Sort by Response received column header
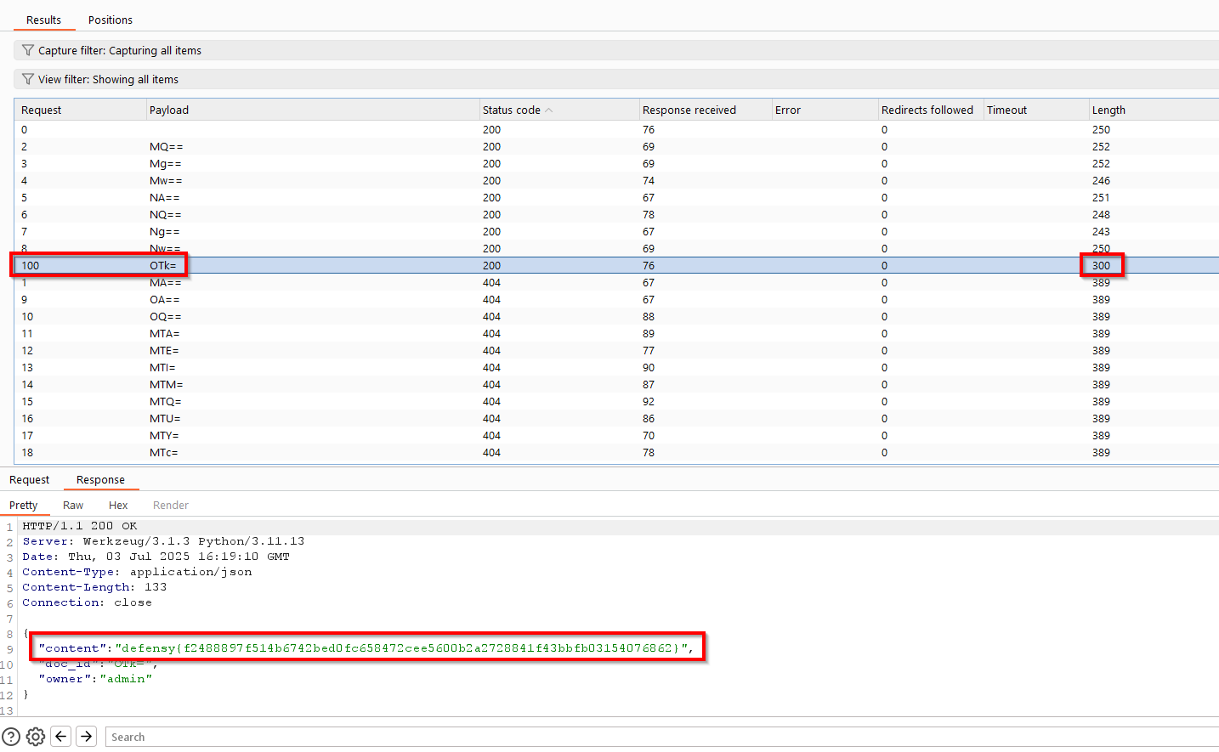The height and width of the screenshot is (752, 1219). [x=705, y=110]
